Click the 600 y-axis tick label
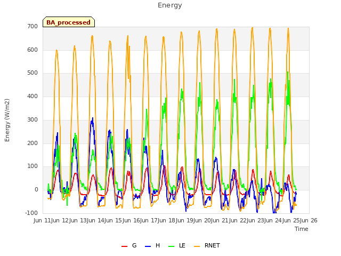The height and width of the screenshot is (256, 341). (33, 50)
